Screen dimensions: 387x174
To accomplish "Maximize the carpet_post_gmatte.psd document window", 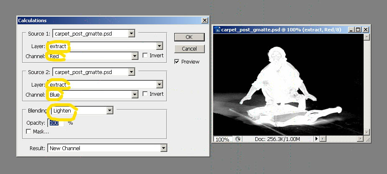I will pos(358,30).
